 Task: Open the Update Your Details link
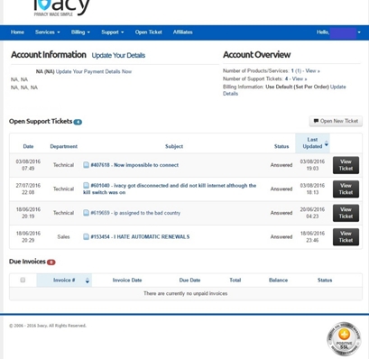pos(118,55)
